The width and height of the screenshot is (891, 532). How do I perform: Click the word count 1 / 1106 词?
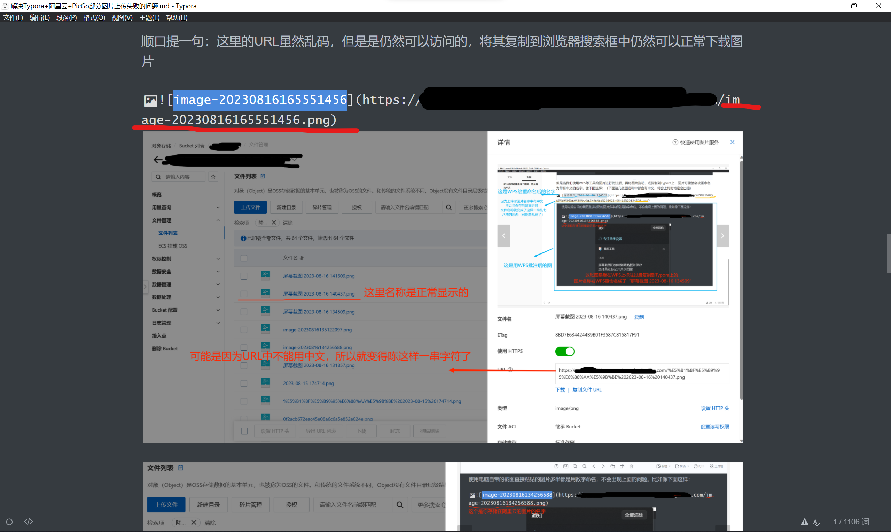851,522
